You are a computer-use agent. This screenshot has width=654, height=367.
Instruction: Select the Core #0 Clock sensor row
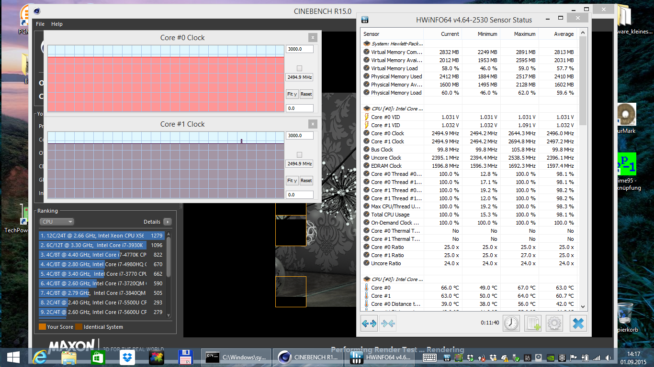pos(469,133)
